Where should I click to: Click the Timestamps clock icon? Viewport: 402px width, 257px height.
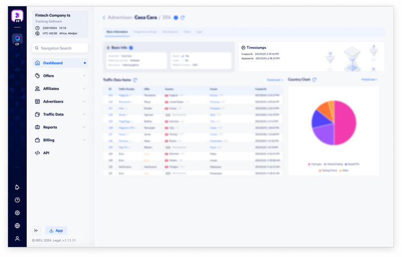tap(243, 47)
